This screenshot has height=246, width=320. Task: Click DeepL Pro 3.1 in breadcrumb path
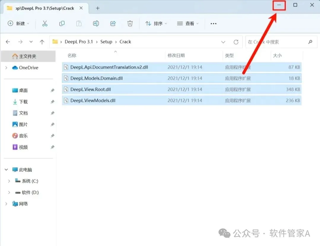click(79, 42)
